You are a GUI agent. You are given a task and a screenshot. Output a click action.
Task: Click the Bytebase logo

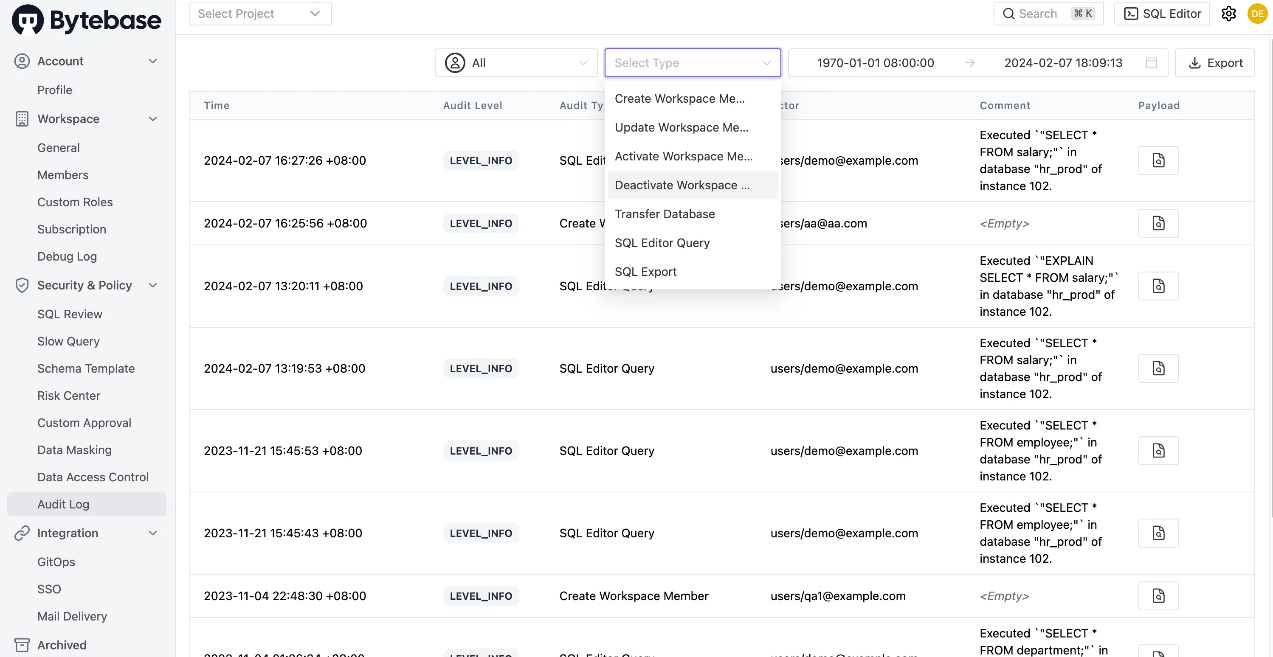[x=87, y=20]
